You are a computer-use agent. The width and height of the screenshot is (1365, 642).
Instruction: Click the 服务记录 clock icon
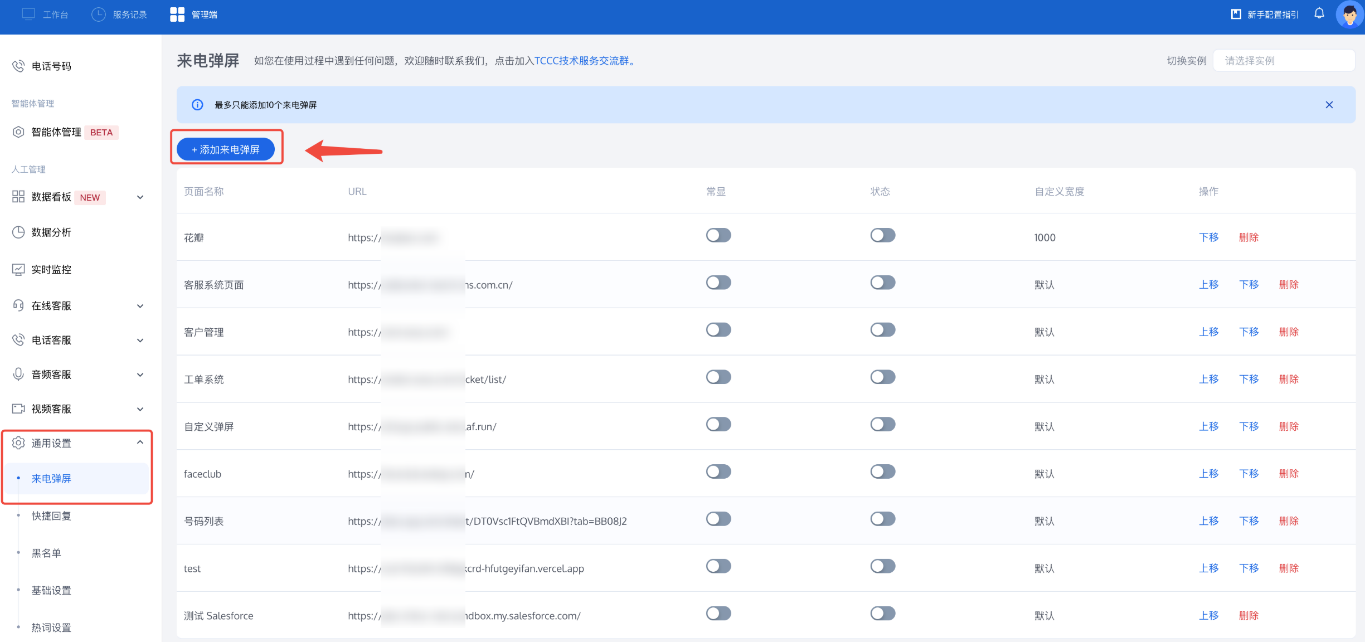(x=99, y=14)
